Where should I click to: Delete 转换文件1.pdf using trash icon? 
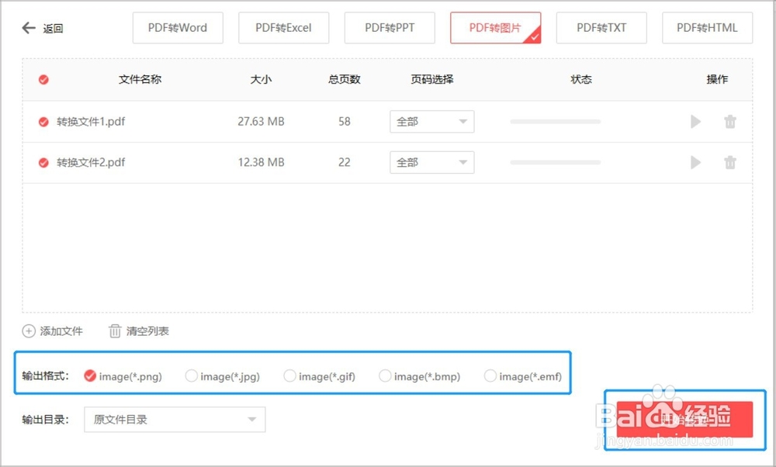pyautogui.click(x=730, y=121)
